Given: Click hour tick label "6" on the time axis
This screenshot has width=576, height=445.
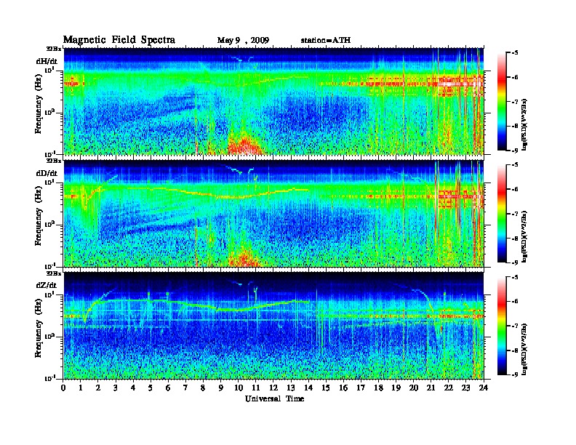Looking at the screenshot, I should [x=169, y=388].
